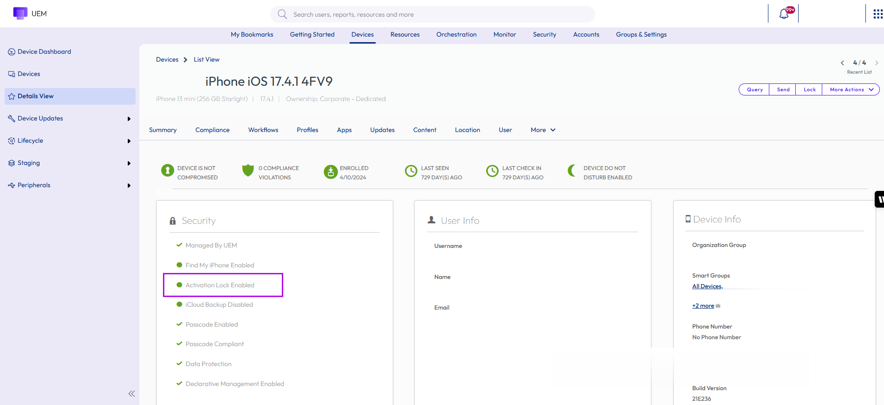Image resolution: width=884 pixels, height=405 pixels.
Task: Click the Device Info phone icon
Action: 688,219
